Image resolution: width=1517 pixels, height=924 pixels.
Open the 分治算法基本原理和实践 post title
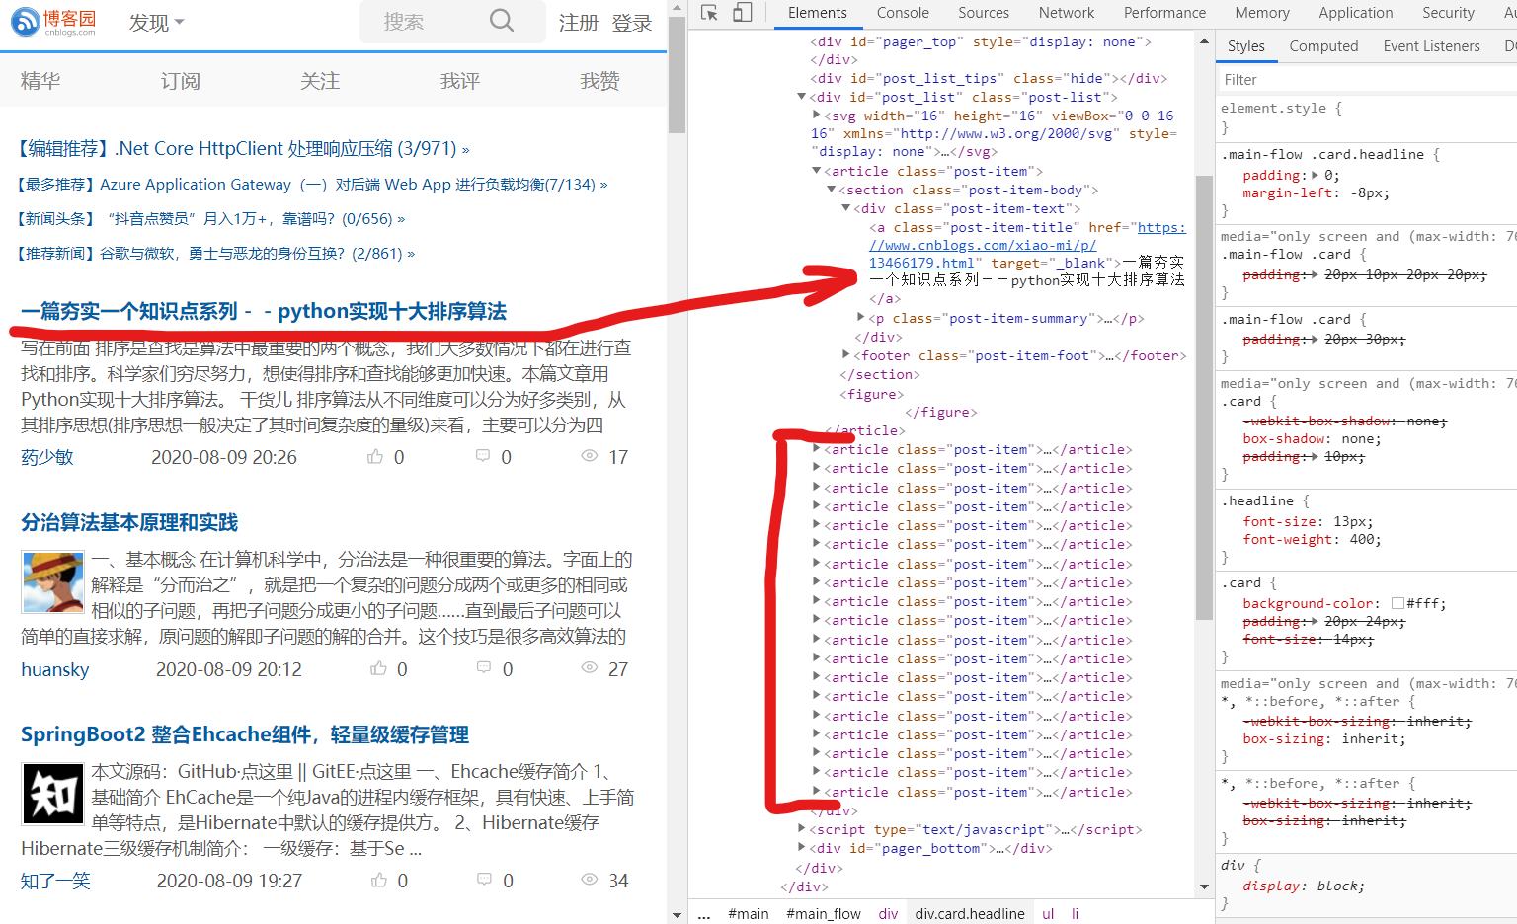129,522
